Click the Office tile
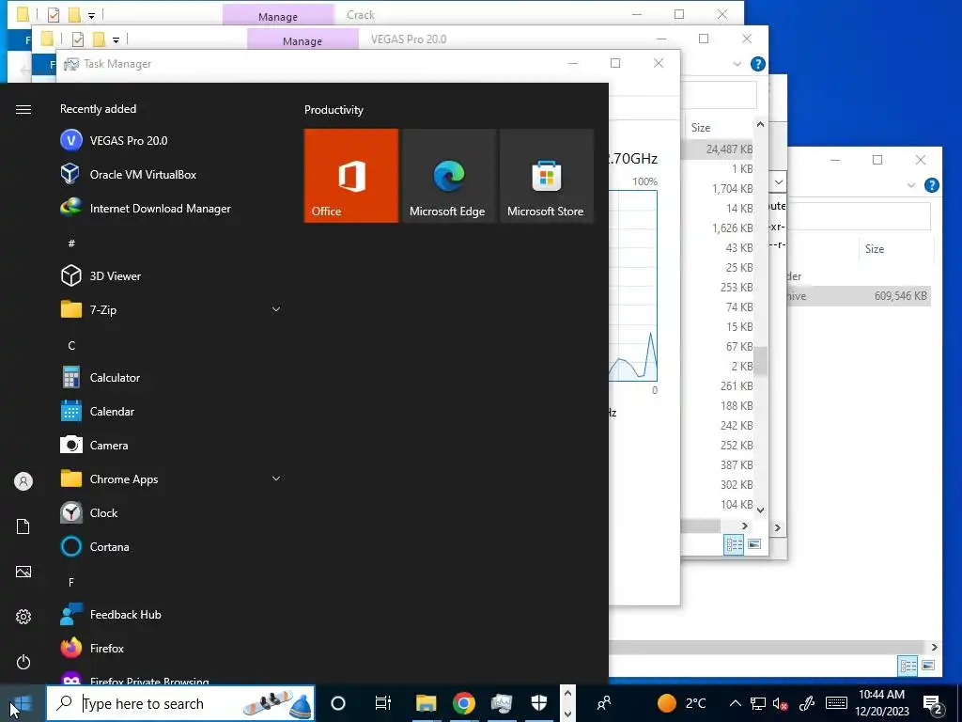 [351, 176]
